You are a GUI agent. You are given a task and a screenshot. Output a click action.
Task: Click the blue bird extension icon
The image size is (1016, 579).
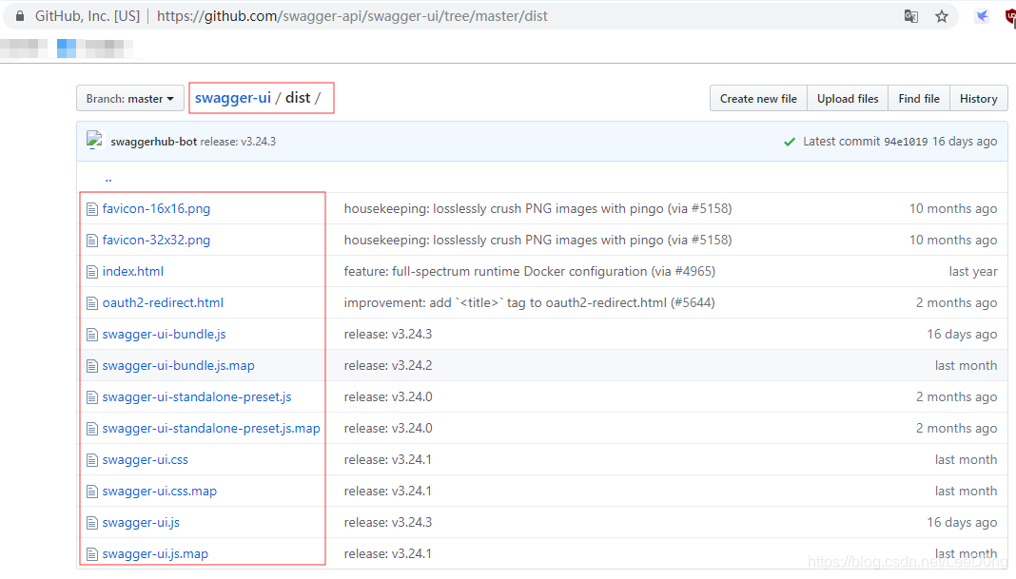point(982,16)
